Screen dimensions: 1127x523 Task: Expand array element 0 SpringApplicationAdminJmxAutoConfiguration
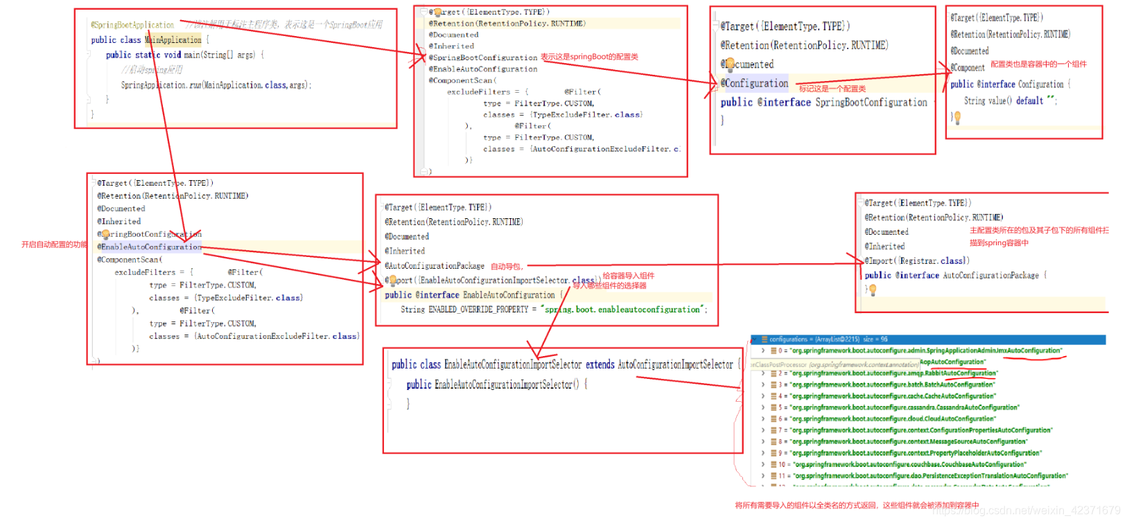[x=763, y=351]
